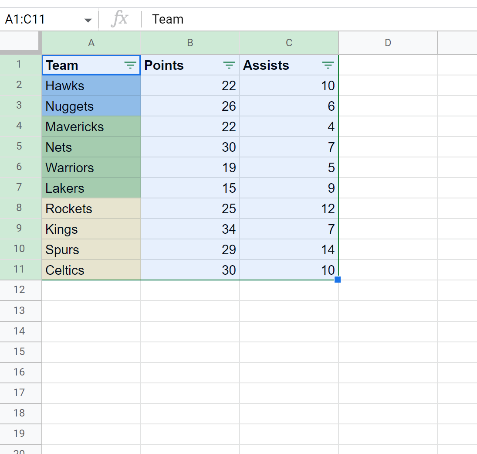
Task: Open the Team column filter icon
Action: click(130, 65)
